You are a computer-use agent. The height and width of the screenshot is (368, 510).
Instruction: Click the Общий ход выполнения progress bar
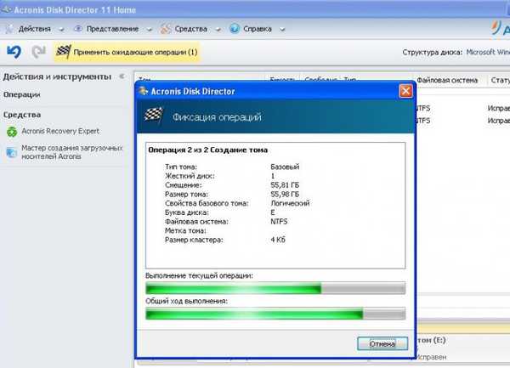275,314
